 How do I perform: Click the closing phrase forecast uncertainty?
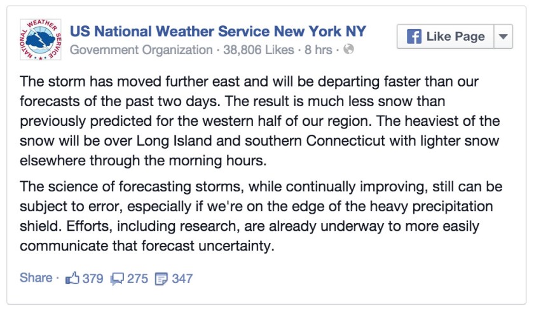(208, 245)
